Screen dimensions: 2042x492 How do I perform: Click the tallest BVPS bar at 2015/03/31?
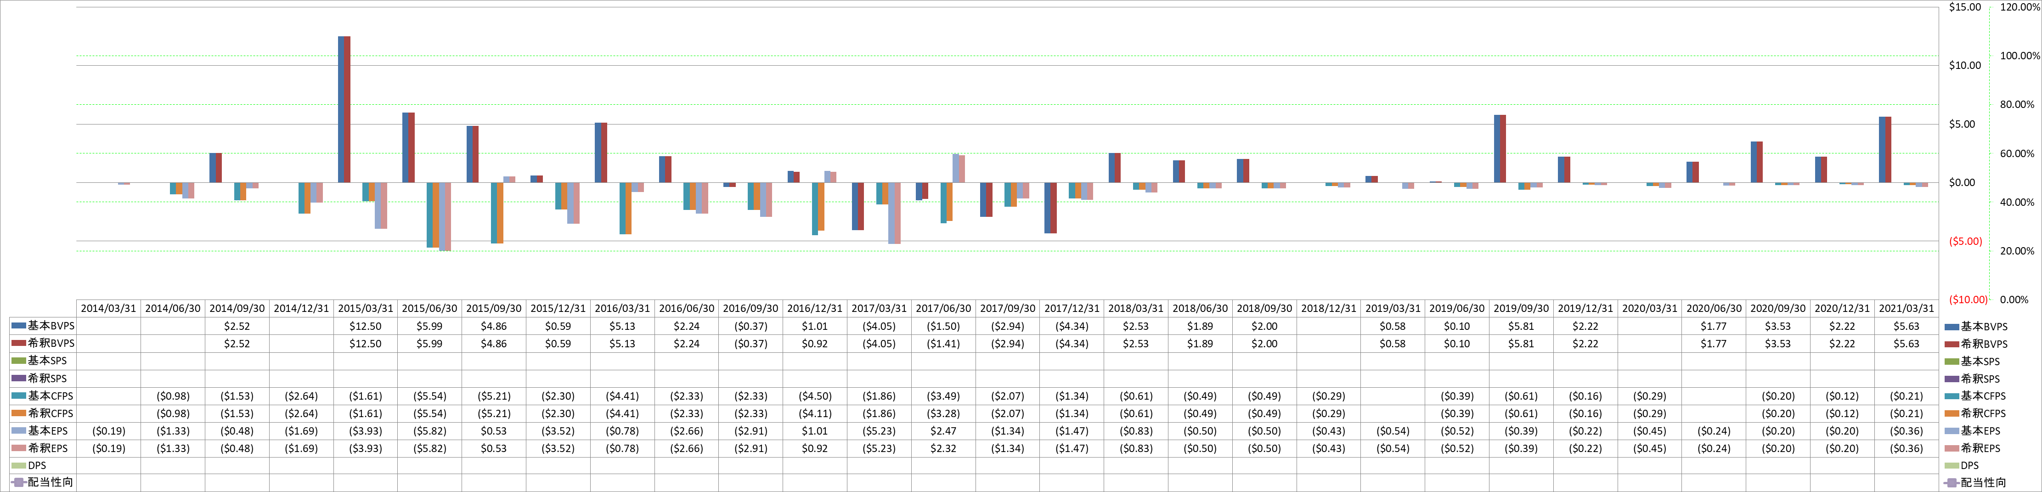click(344, 109)
